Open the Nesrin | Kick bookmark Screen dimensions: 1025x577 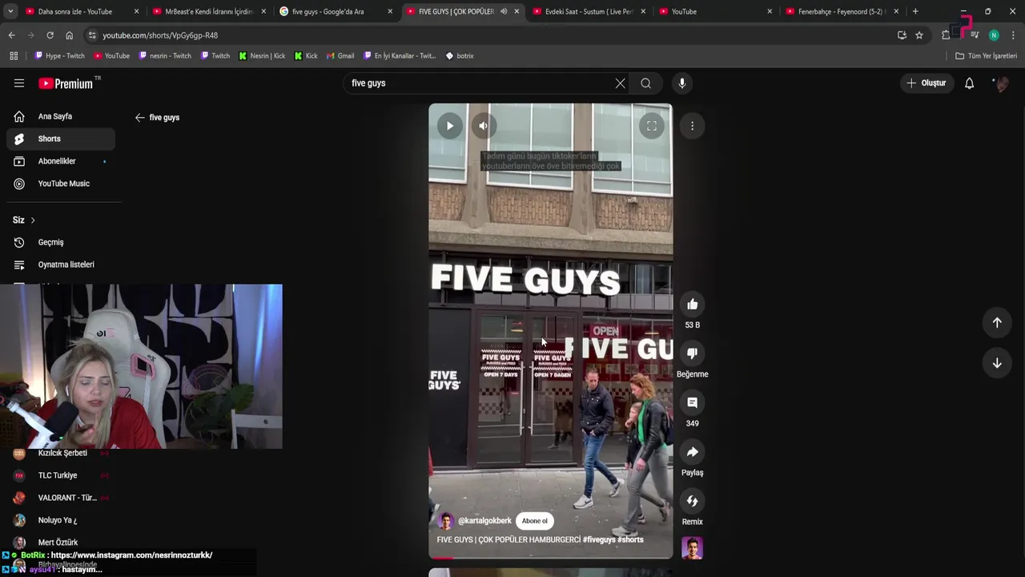pos(263,56)
